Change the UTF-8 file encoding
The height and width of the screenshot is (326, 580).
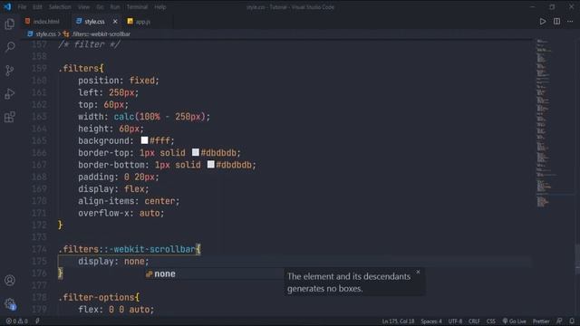point(455,321)
